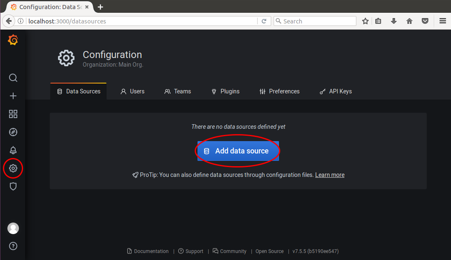Bookmark this page with the star icon
This screenshot has width=451, height=260.
point(365,21)
